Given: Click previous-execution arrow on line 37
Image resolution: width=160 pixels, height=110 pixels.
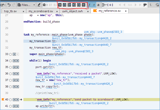Looking at the screenshot, I should [x=14, y=80].
